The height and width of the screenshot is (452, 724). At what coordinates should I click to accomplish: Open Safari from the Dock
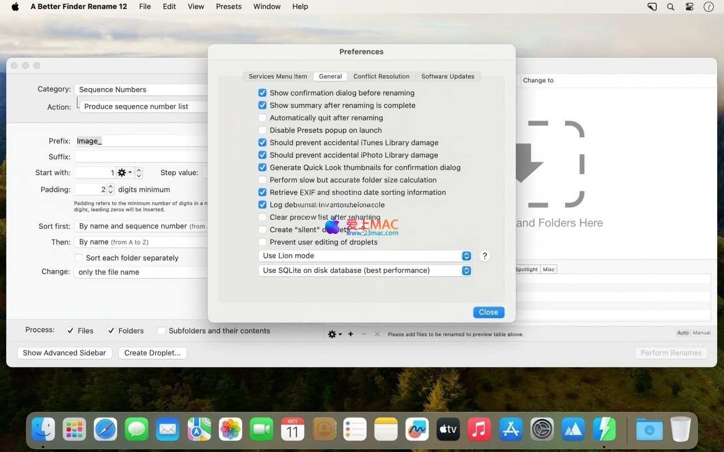click(105, 429)
